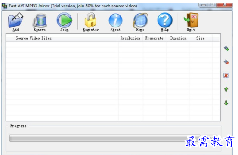Click the Size column header
The height and width of the screenshot is (155, 238).
pyautogui.click(x=201, y=38)
